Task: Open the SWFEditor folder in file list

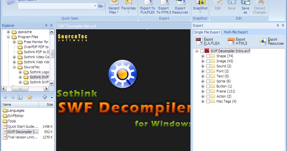Action: (13, 116)
